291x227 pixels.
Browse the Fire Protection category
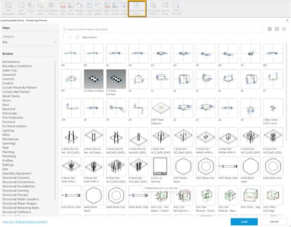(x=13, y=117)
